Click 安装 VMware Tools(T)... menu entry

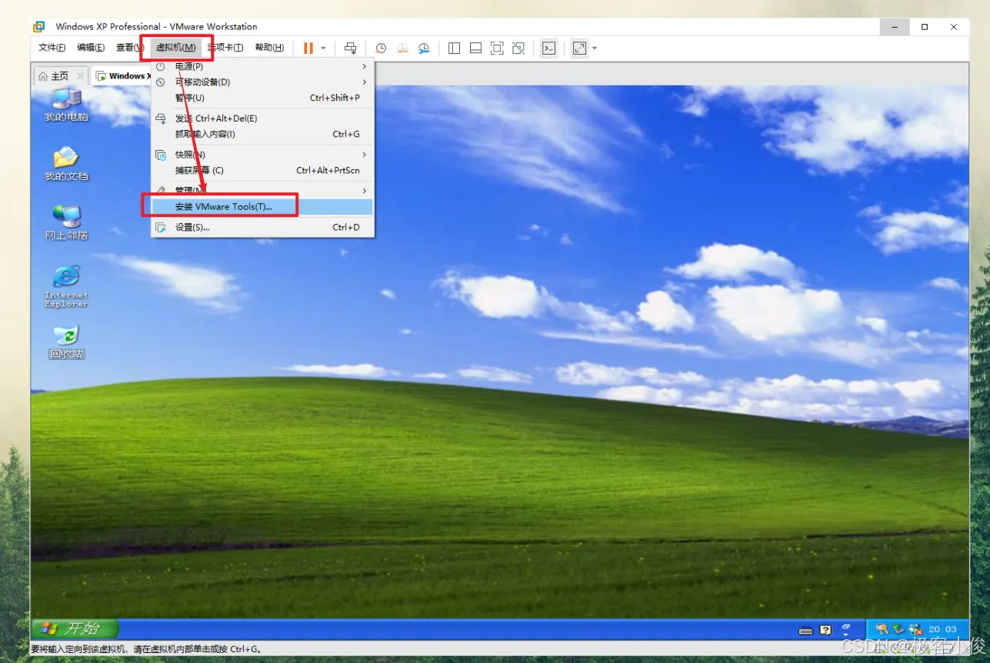click(262, 207)
